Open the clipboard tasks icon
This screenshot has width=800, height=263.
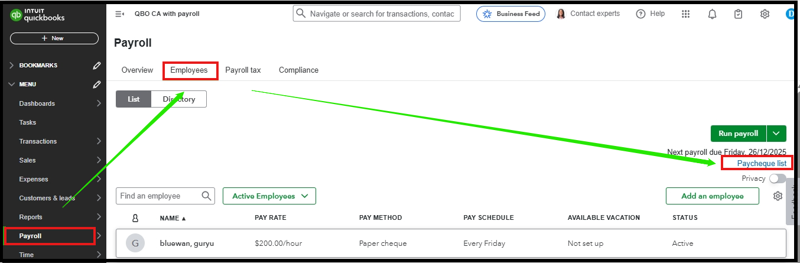pyautogui.click(x=738, y=14)
